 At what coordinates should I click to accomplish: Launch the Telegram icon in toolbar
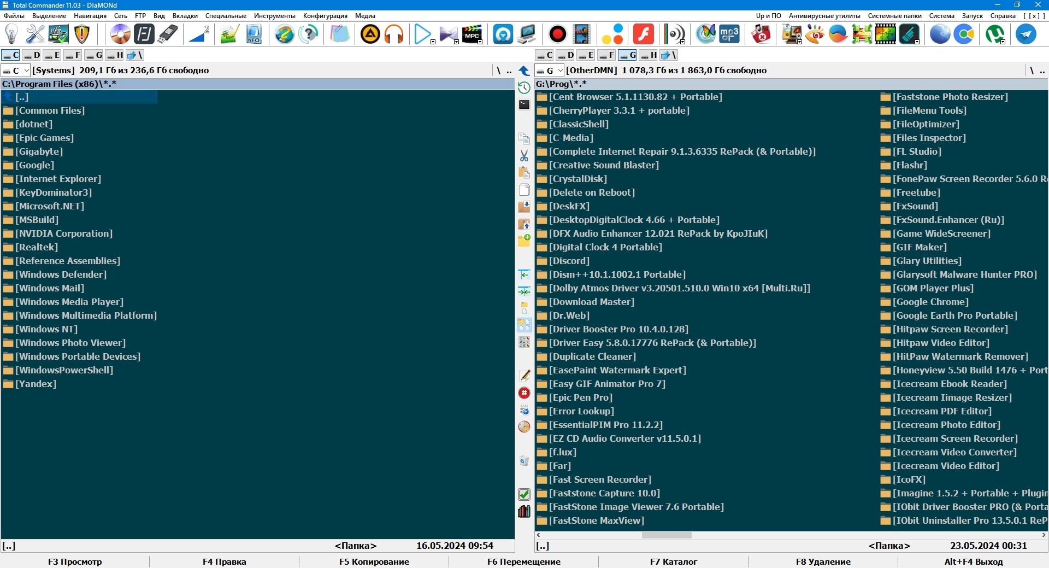pos(1026,34)
